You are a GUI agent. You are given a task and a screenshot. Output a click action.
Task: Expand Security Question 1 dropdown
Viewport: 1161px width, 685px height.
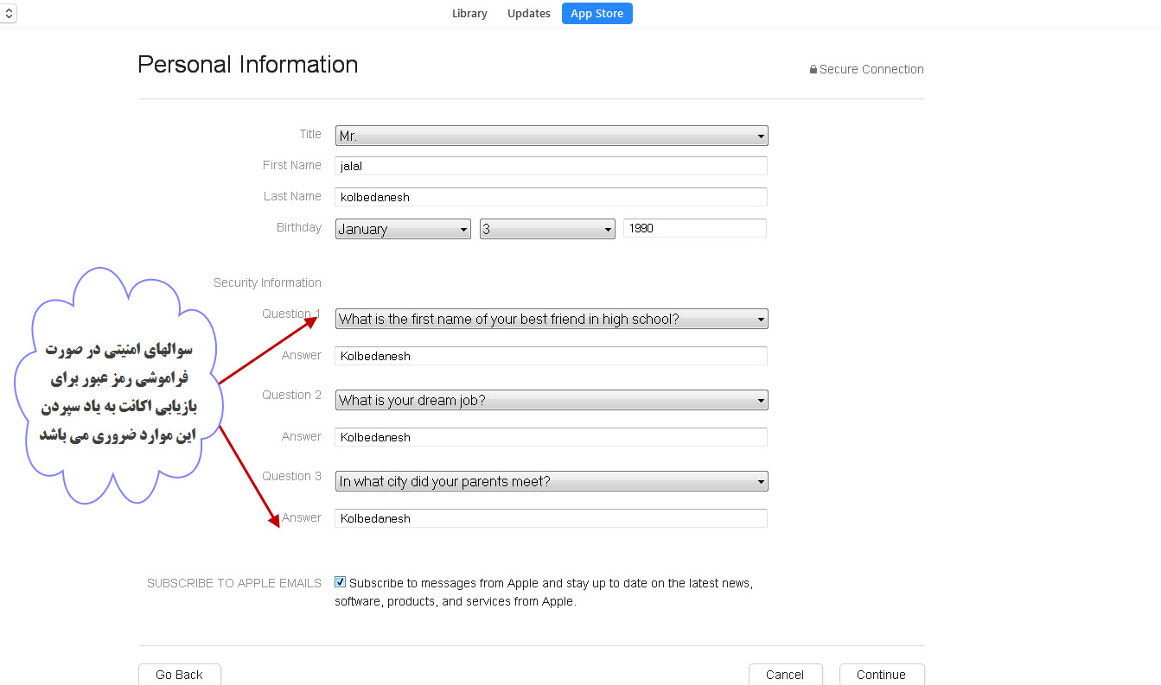coord(551,320)
